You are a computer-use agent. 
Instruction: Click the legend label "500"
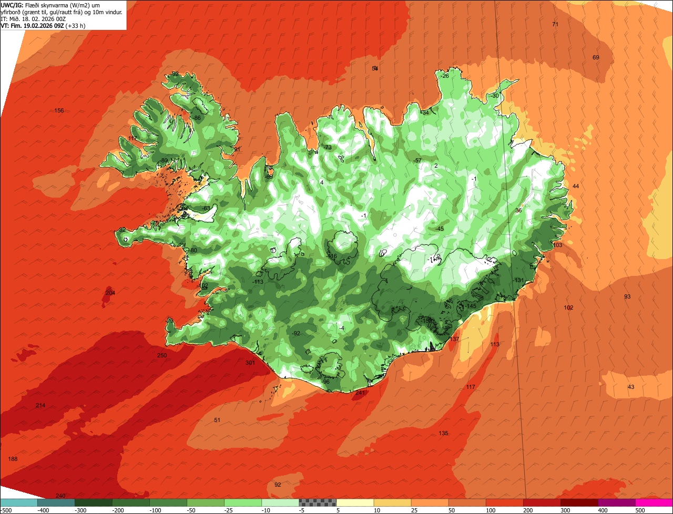640,510
